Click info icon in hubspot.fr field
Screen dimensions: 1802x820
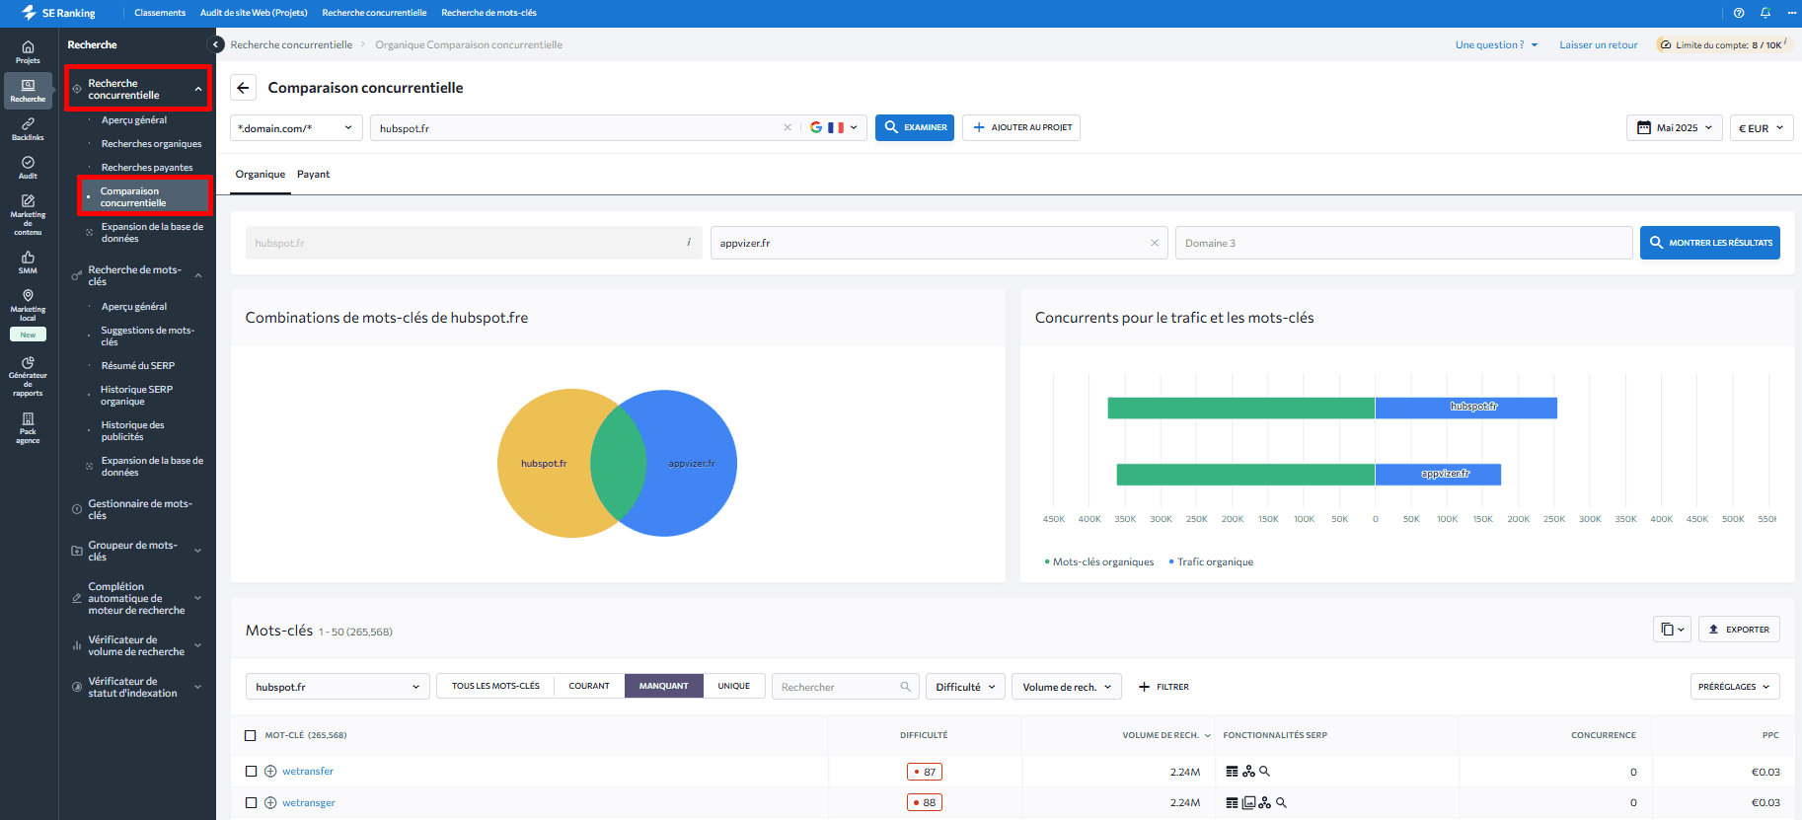tap(689, 242)
